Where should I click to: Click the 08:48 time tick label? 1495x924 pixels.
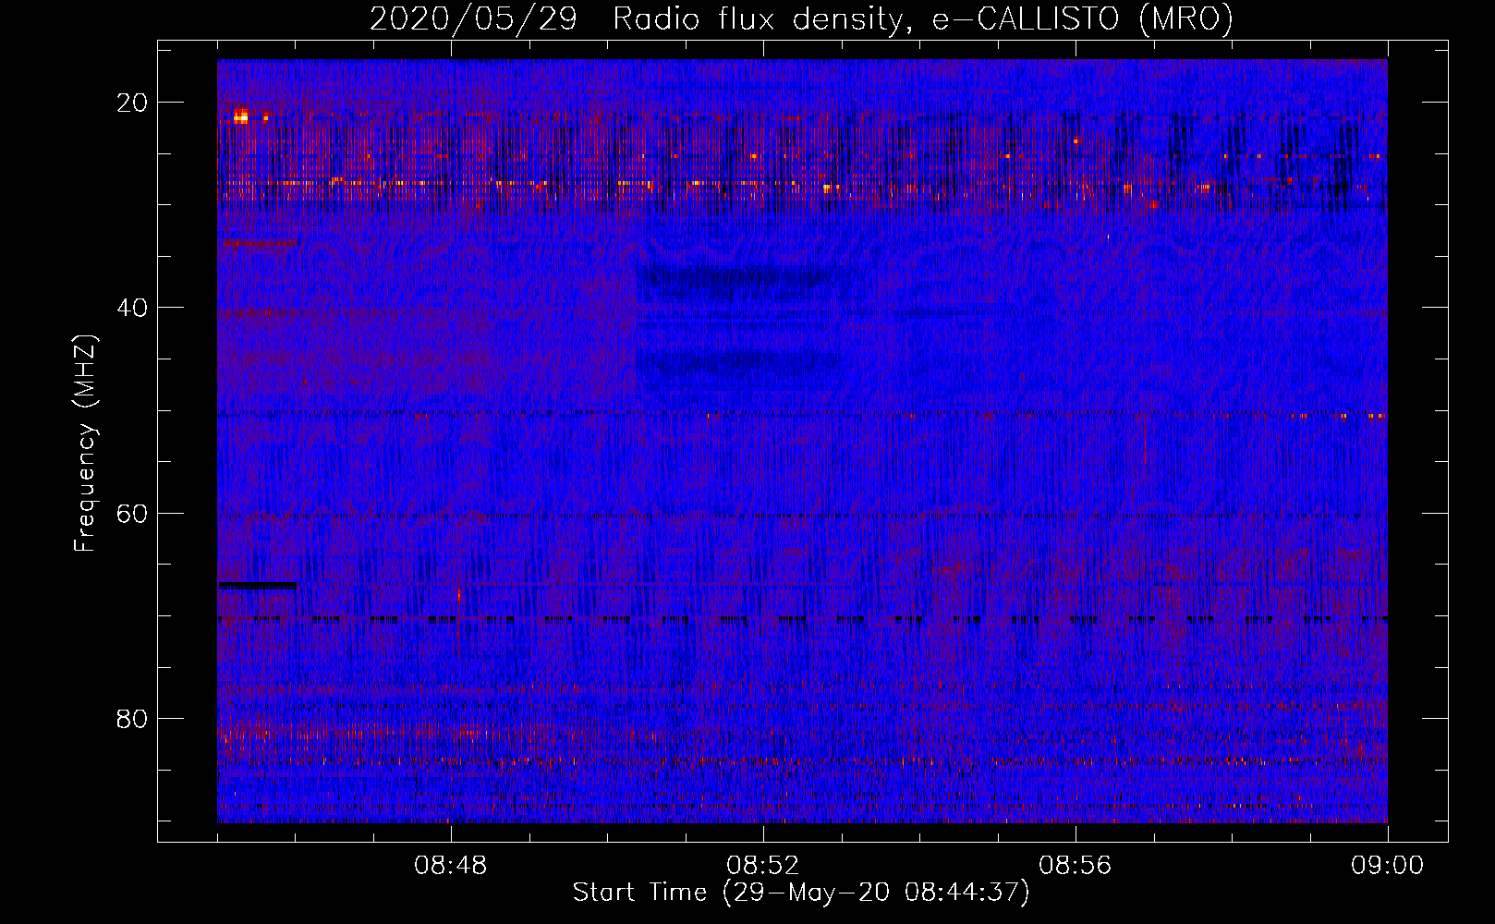tap(451, 866)
